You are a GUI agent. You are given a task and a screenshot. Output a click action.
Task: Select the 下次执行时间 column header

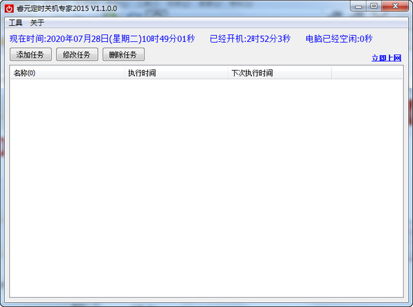279,73
